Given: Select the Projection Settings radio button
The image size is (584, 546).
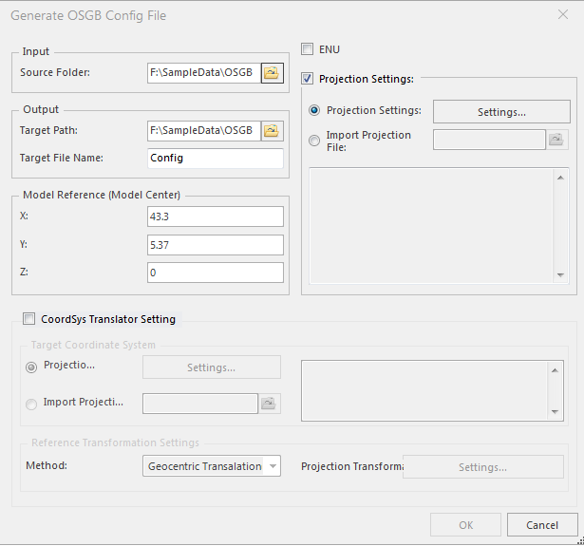Looking at the screenshot, I should 315,111.
